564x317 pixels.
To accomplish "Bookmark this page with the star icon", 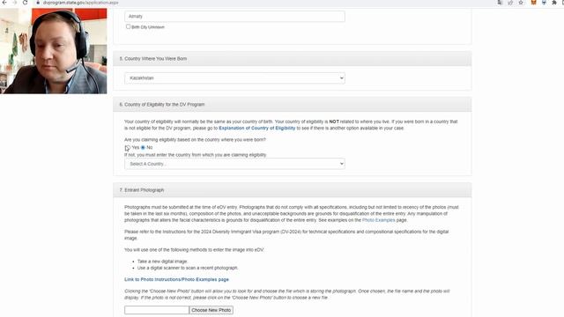I will 521,3.
